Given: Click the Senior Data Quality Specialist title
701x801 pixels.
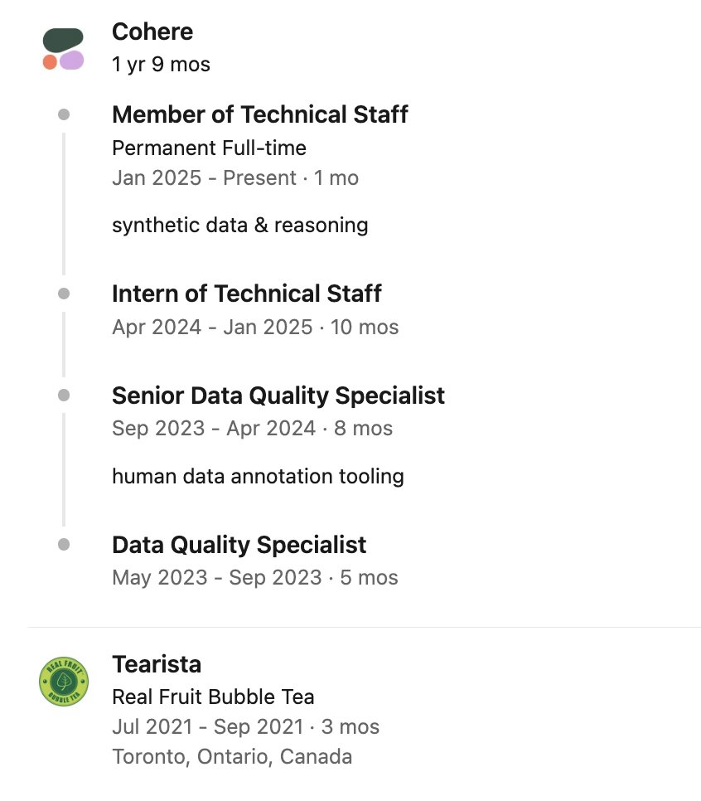Looking at the screenshot, I should click(278, 396).
